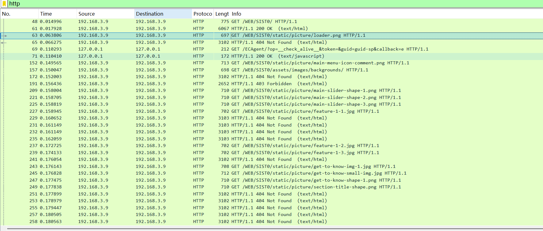The image size is (543, 231).
Task: Click the horizontal scrollbar below the packet list
Action: coord(275,229)
